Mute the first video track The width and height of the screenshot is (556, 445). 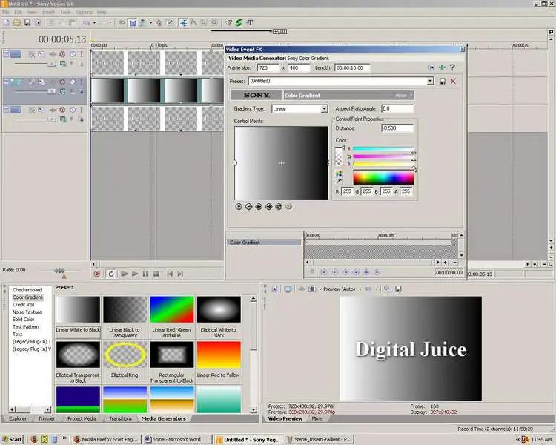pyautogui.click(x=73, y=54)
